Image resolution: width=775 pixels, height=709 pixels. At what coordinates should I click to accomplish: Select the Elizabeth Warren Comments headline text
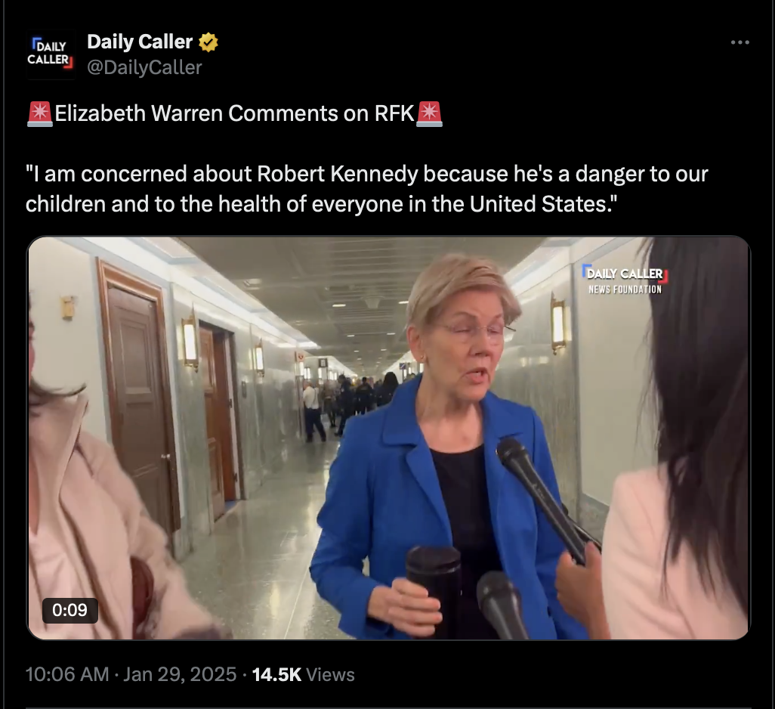point(234,113)
